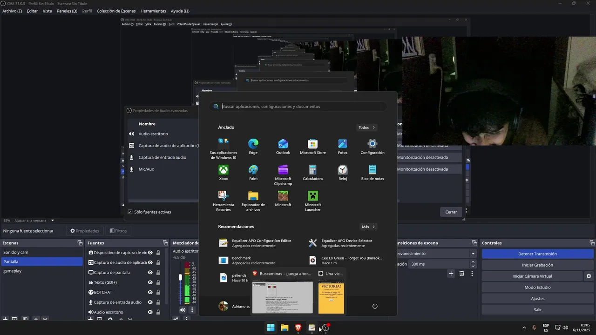
Task: Open the Vista menu
Action: click(47, 11)
